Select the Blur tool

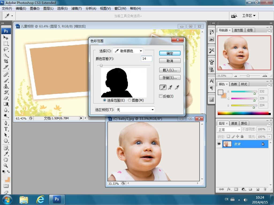pos(6,110)
